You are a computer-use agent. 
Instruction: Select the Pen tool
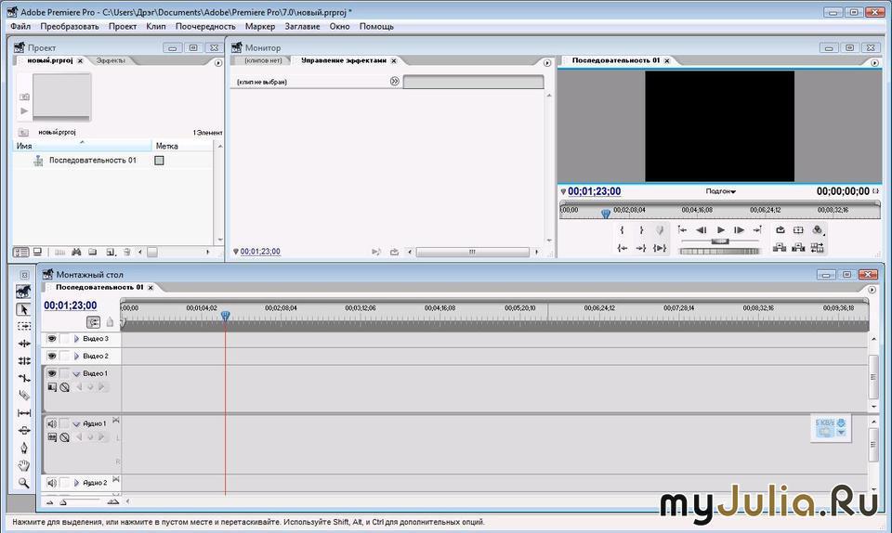pyautogui.click(x=24, y=448)
